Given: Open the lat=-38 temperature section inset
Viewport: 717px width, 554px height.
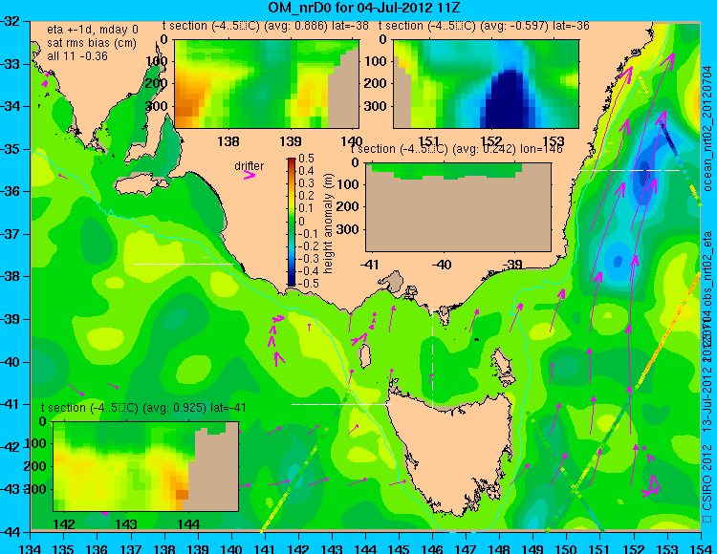Looking at the screenshot, I should [x=267, y=84].
